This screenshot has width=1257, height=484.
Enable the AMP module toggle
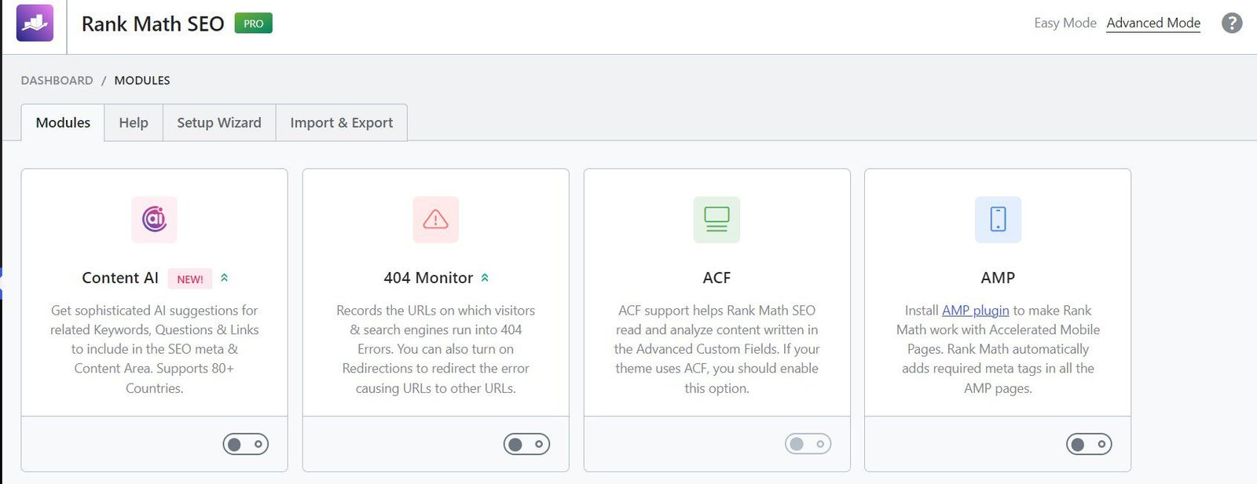1089,444
